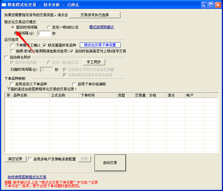Viewport: 223px width, 191px height.
Task: Click 帐户 column header
Action: (x=194, y=95)
